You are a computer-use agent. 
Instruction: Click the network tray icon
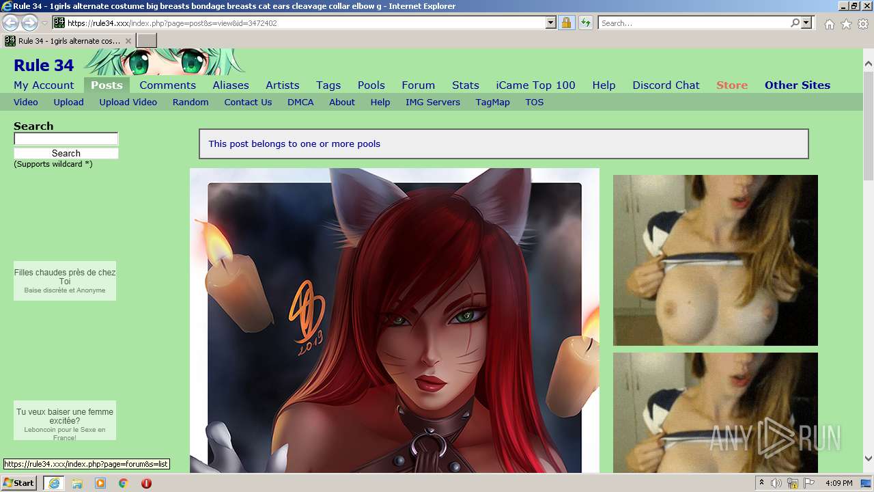(x=793, y=483)
